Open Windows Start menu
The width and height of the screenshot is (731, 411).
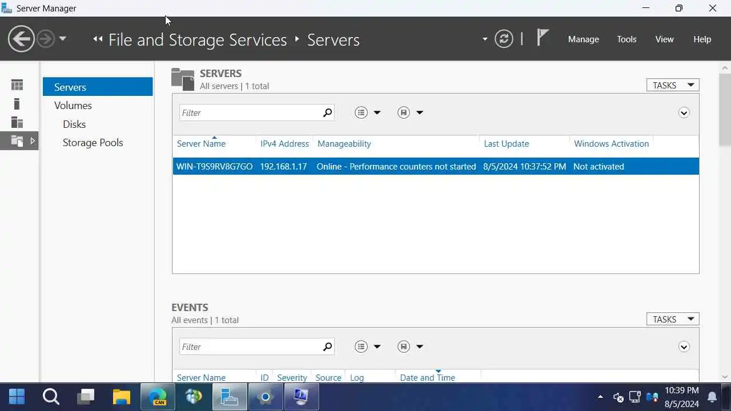pyautogui.click(x=17, y=396)
